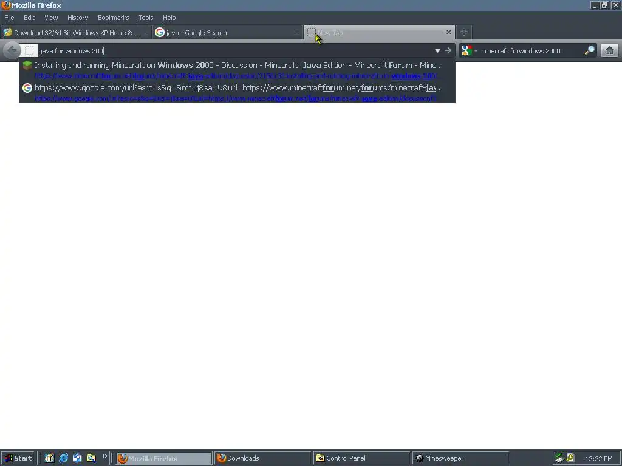
Task: Click the Show Desktop quick launch icon
Action: pos(49,458)
